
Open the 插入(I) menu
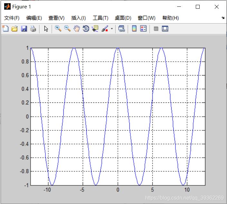pyautogui.click(x=79, y=18)
